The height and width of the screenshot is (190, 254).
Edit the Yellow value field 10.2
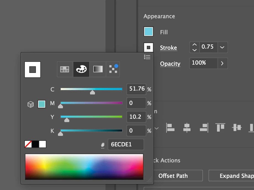pyautogui.click(x=136, y=117)
